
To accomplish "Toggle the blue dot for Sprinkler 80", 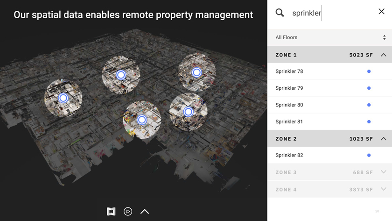I will pos(369,105).
